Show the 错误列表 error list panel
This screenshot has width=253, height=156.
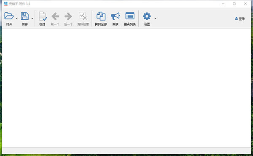click(130, 16)
